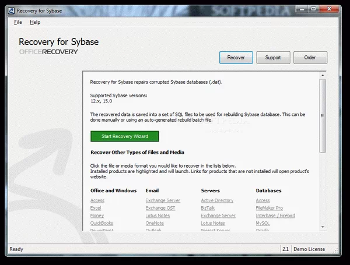Open Exchange Server link under Email
This screenshot has height=265, width=350.
[x=163, y=200]
